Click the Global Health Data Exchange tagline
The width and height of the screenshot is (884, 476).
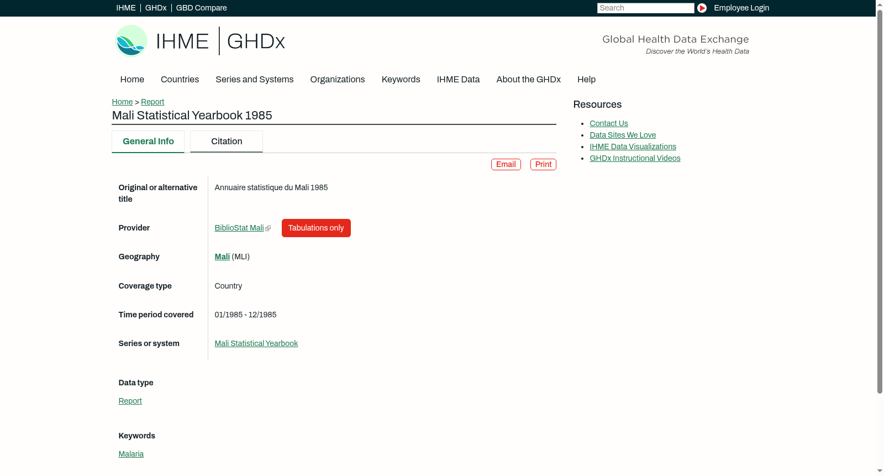coord(676,44)
